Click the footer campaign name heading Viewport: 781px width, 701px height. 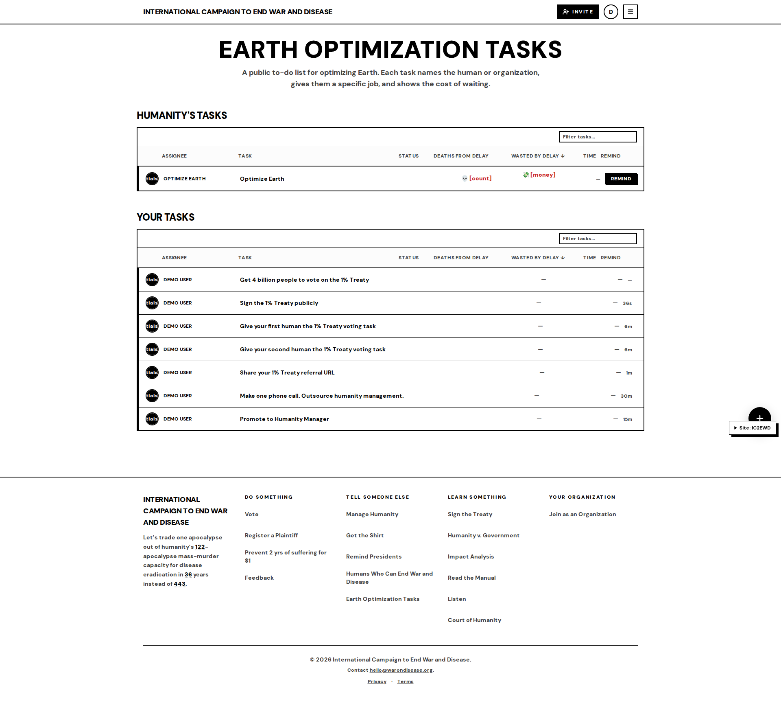pyautogui.click(x=185, y=511)
